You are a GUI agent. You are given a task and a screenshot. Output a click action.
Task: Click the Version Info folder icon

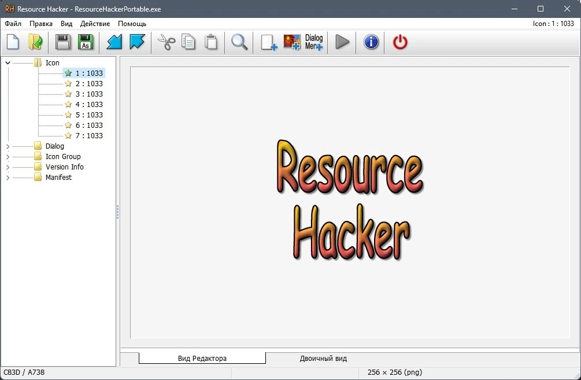tap(38, 167)
